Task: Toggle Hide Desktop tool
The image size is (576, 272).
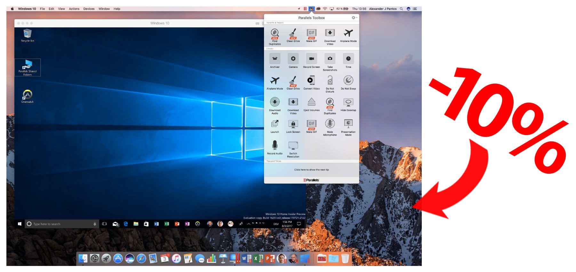Action: click(x=348, y=104)
